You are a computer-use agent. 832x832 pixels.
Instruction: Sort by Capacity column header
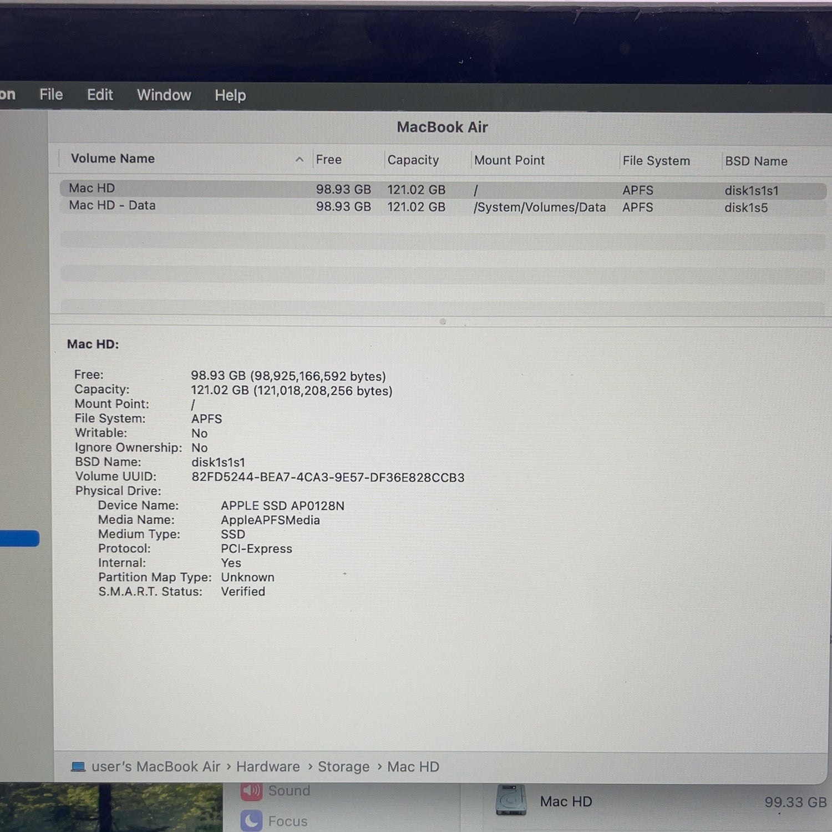click(413, 160)
